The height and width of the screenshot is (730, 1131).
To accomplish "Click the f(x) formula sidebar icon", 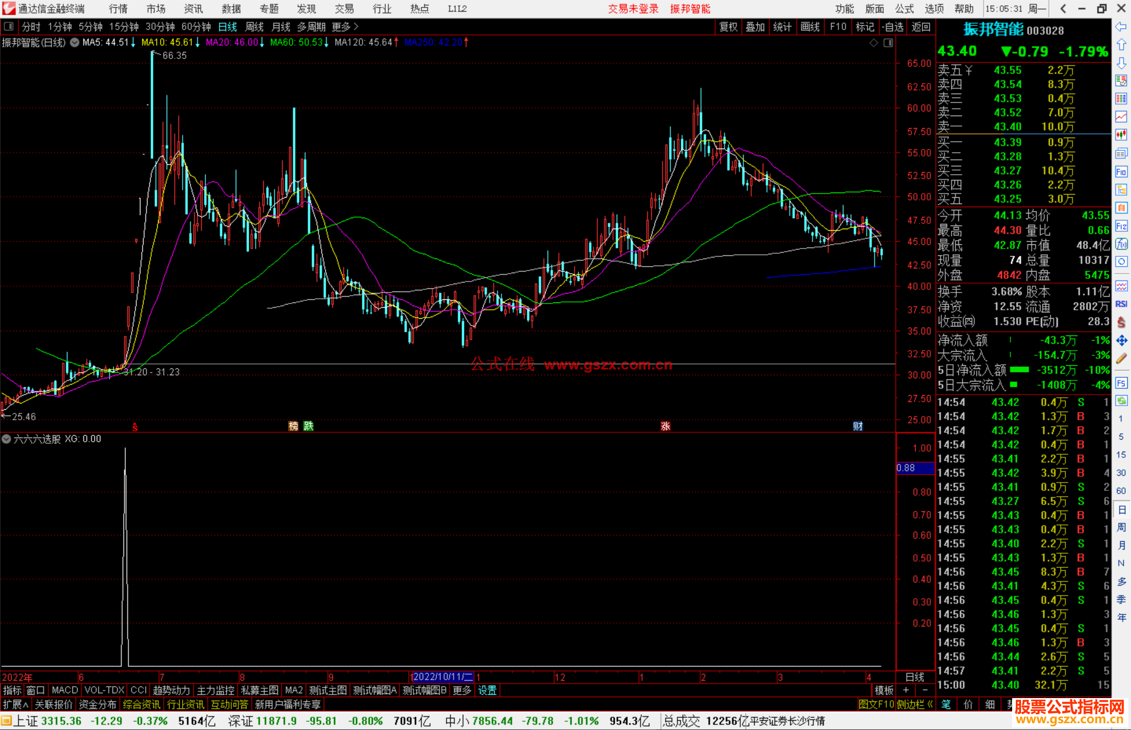I will coord(1121,244).
